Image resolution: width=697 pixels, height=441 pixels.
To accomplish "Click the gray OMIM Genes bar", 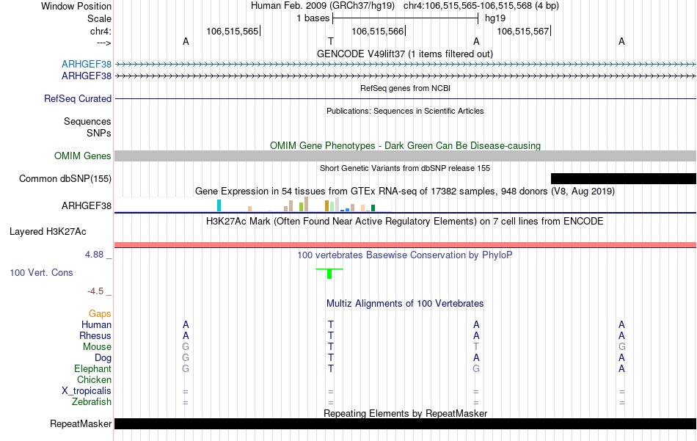I will click(x=406, y=156).
